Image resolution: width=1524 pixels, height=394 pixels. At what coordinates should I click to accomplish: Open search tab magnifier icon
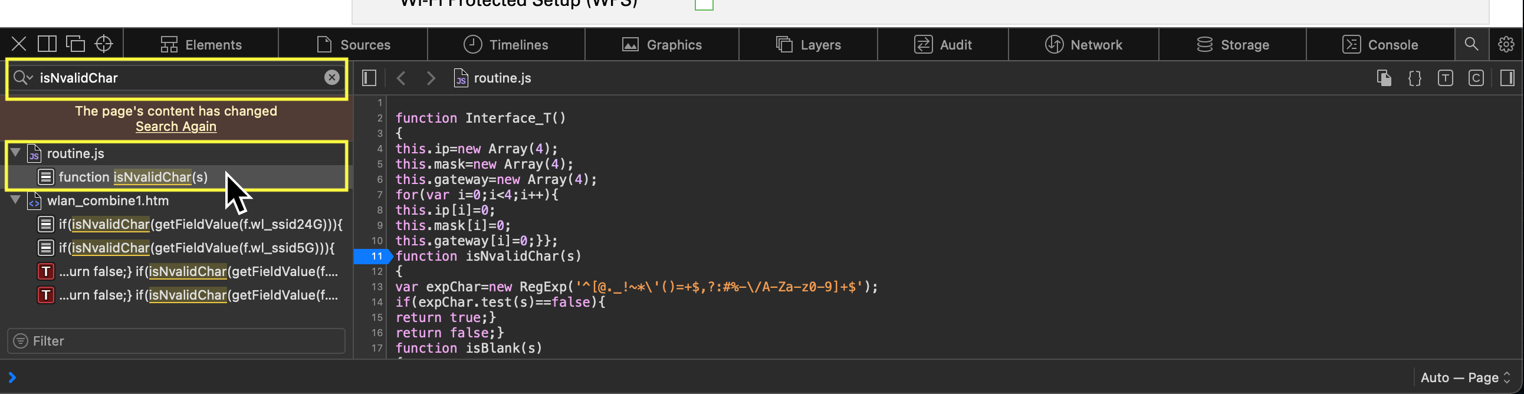click(x=1472, y=44)
